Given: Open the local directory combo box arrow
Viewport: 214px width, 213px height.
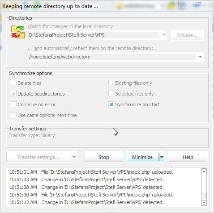Looking at the screenshot, I should pyautogui.click(x=164, y=35).
